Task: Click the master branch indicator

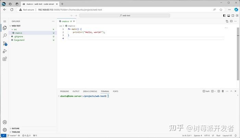Action: pos(12,135)
